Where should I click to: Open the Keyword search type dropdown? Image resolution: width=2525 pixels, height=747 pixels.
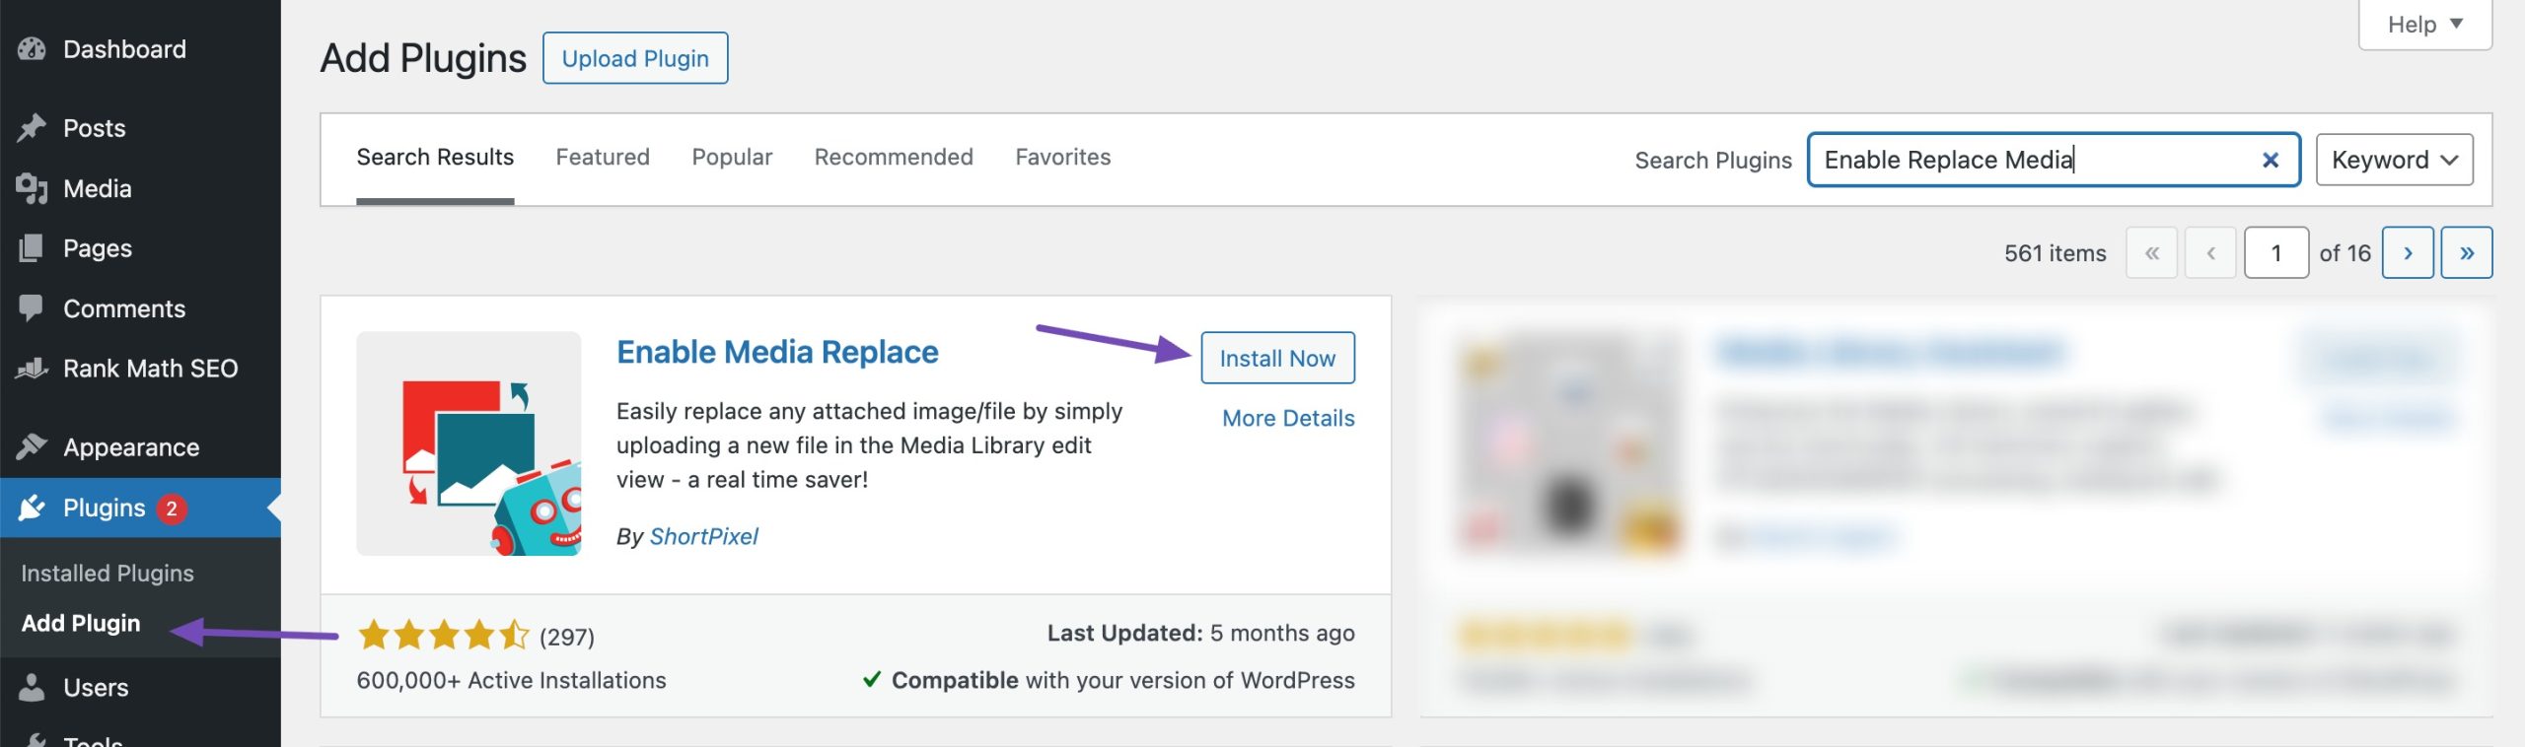[x=2394, y=160]
